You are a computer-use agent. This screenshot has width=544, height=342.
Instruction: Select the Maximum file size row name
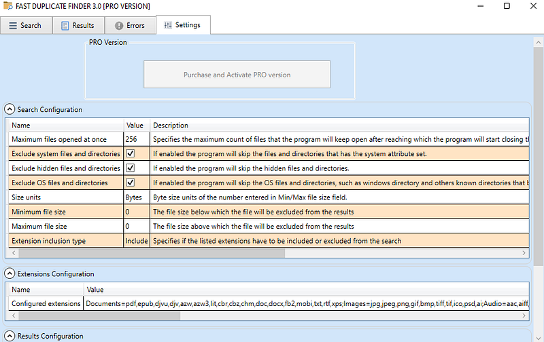coord(39,227)
